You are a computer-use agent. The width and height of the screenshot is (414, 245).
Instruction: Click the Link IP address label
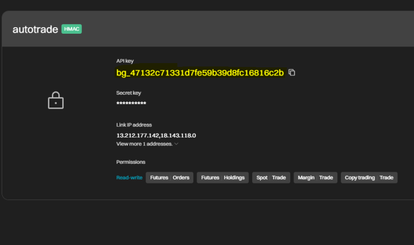coord(134,125)
